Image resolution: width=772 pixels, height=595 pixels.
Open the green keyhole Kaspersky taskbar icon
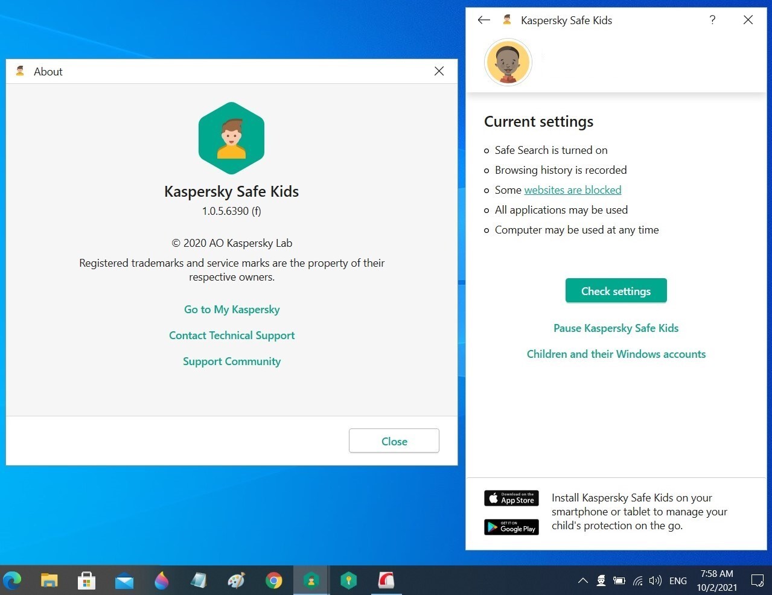point(349,581)
